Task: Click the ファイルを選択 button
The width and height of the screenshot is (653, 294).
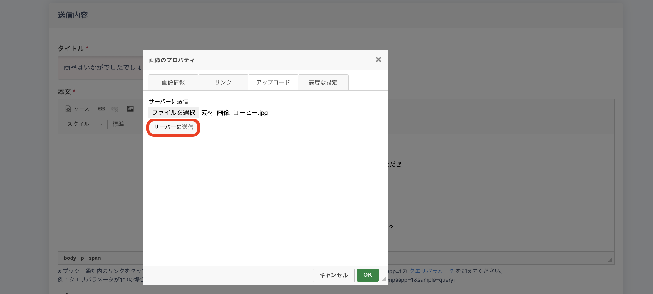Action: [x=173, y=113]
